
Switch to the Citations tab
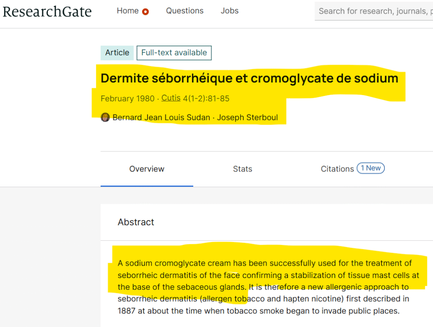point(337,169)
